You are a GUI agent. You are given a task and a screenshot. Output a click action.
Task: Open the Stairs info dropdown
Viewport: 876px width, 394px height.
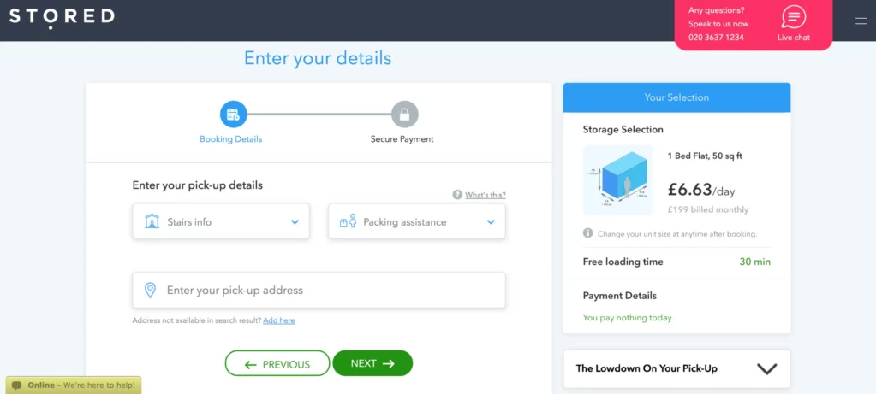click(221, 221)
